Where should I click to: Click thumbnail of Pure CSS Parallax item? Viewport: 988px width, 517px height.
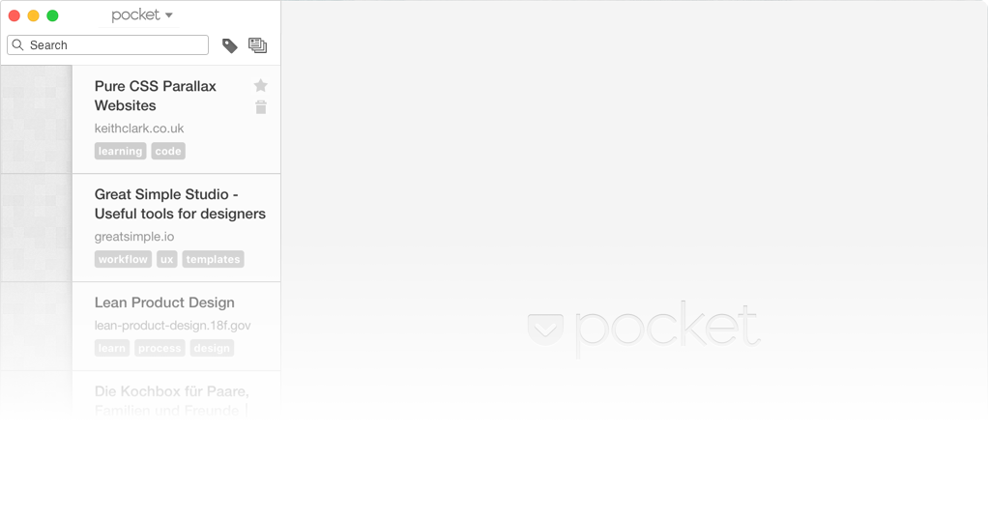37,119
